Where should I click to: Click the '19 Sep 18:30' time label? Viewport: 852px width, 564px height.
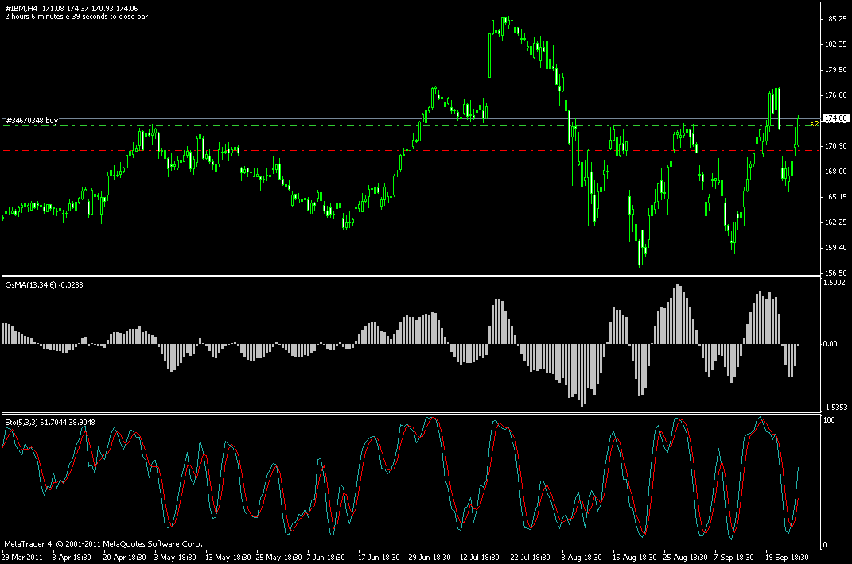787,558
